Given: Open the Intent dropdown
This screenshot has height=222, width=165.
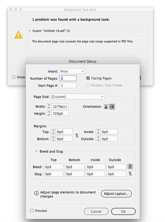Looking at the screenshot, I should pyautogui.click(x=72, y=71).
